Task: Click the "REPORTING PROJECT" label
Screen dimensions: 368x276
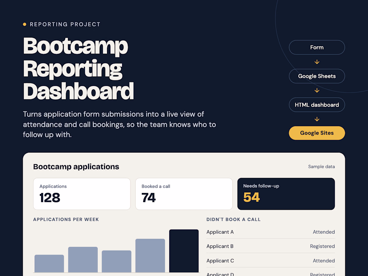Action: (x=65, y=24)
